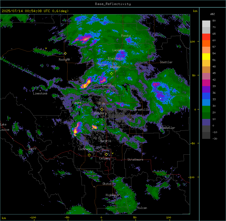Screen dimensions: 226x221
Task: Click the yellow v marker northwest of RockyMH
Action: 46,48
